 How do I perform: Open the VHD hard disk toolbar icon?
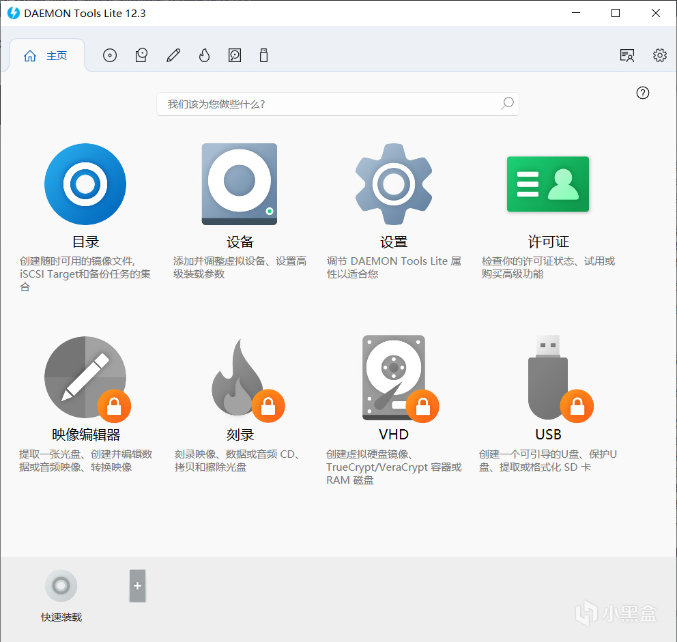[x=235, y=55]
